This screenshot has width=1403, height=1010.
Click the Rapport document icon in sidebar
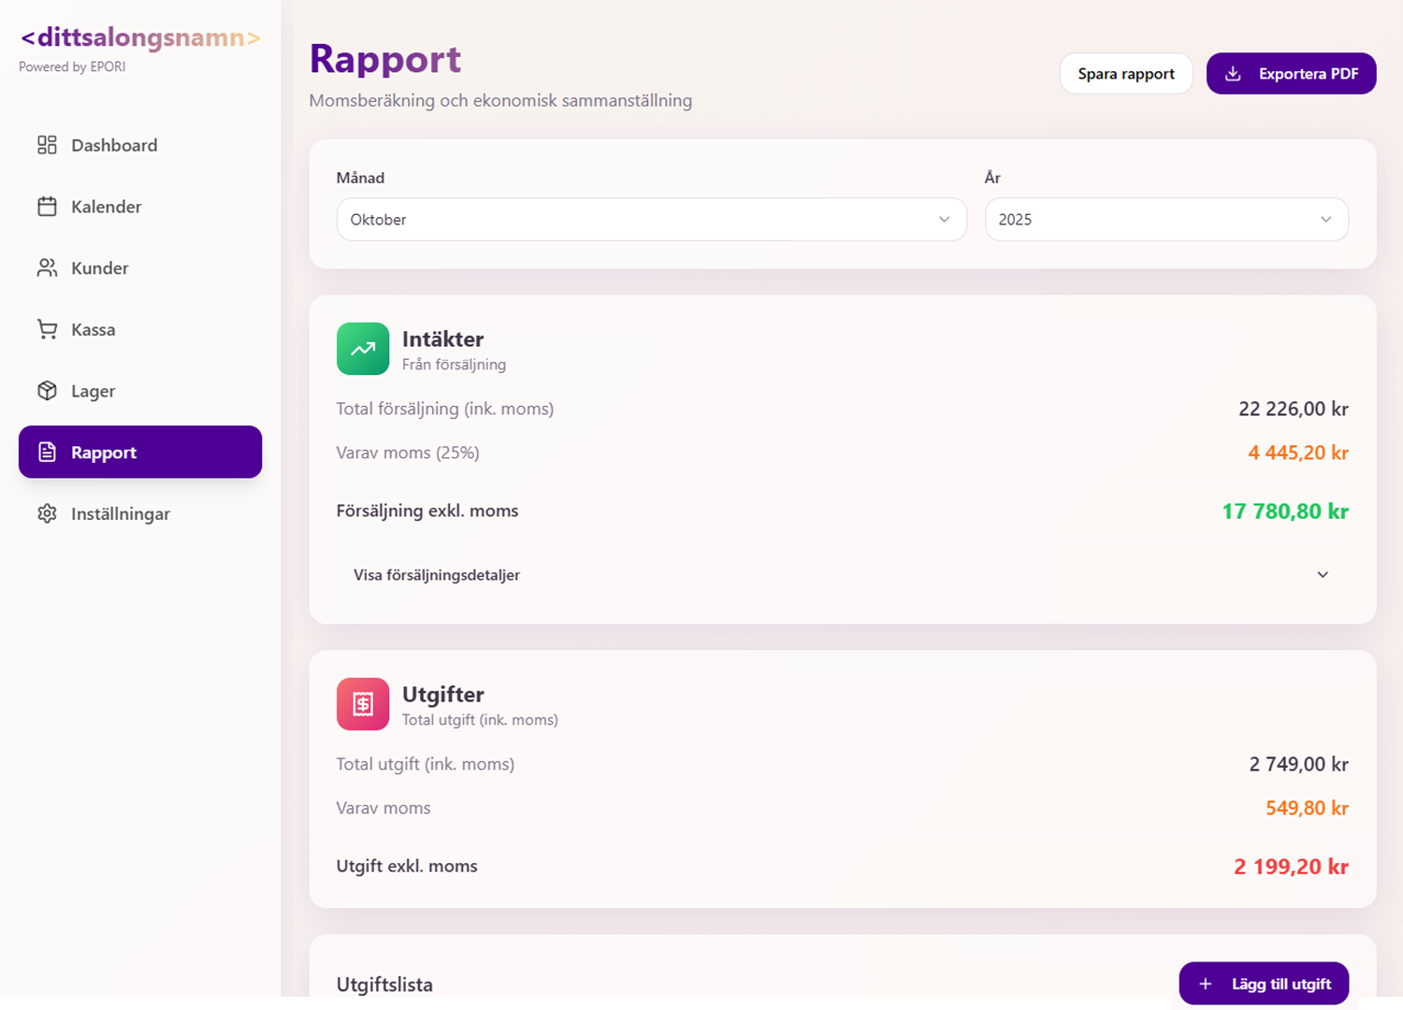[47, 453]
